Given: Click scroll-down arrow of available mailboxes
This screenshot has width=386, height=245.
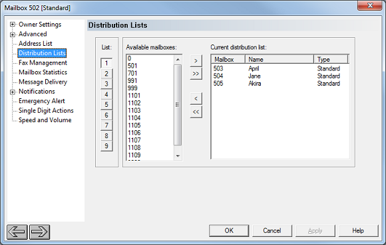Looking at the screenshot, I should (178, 156).
